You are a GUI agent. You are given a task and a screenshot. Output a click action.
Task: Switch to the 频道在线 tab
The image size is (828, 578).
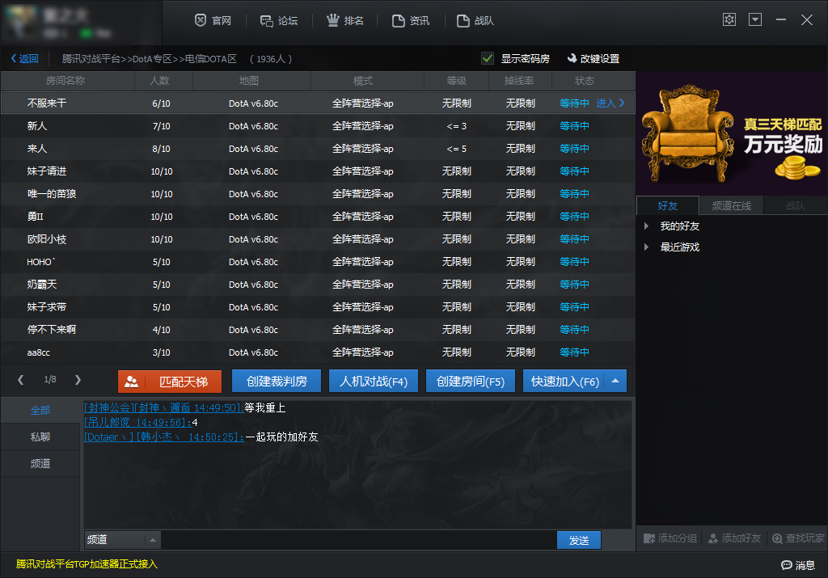click(x=731, y=205)
